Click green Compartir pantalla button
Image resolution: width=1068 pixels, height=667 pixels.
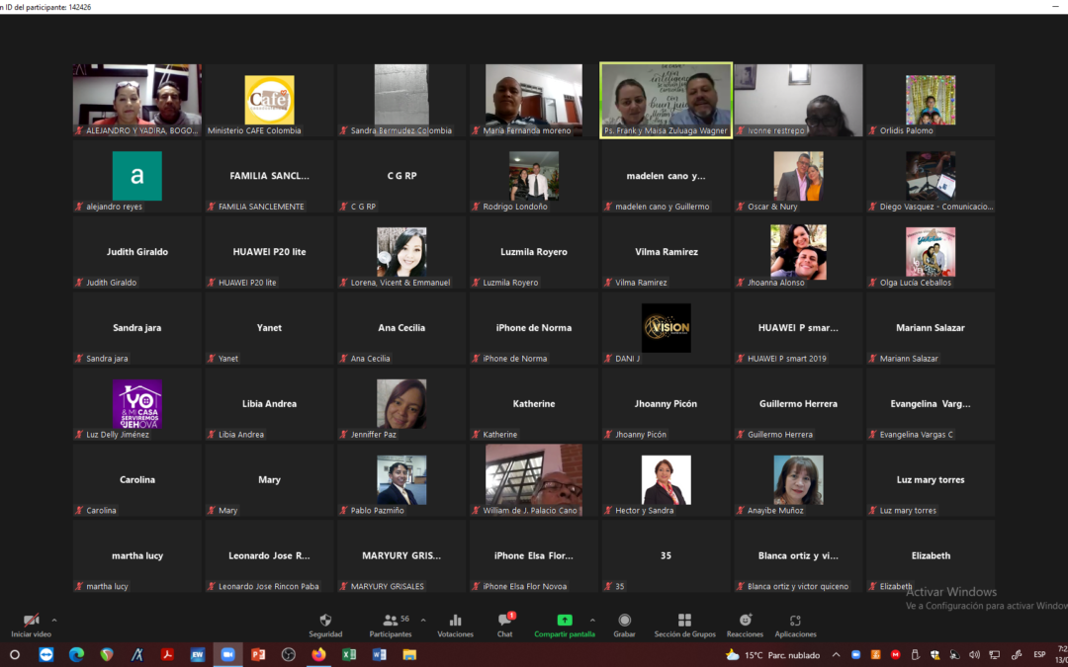point(564,624)
